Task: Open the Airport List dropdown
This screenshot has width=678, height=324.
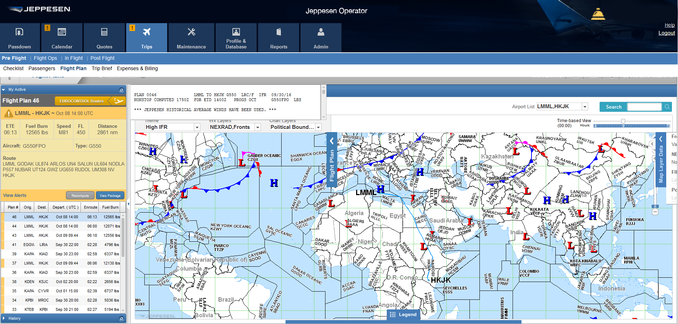Action: (x=585, y=106)
